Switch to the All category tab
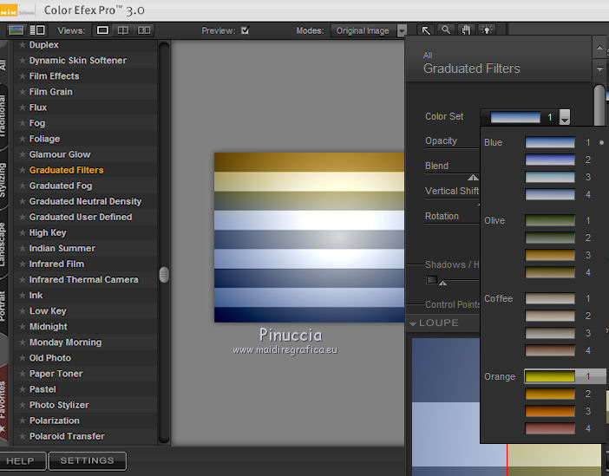The height and width of the screenshot is (476, 609). click(x=3, y=64)
